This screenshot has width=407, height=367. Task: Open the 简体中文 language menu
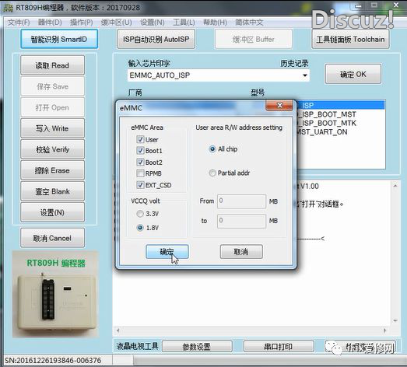pyautogui.click(x=249, y=23)
